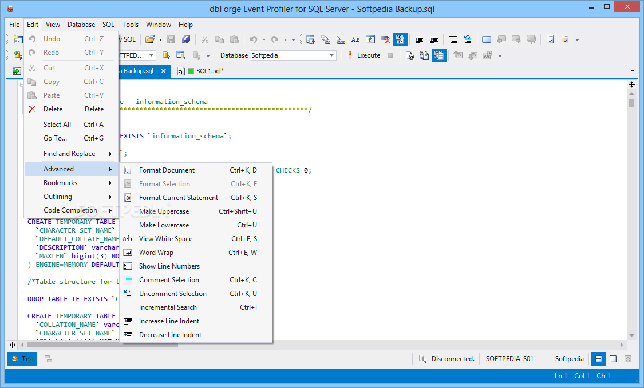Open the View menu
Screen dimensions: 644x388
53,25
